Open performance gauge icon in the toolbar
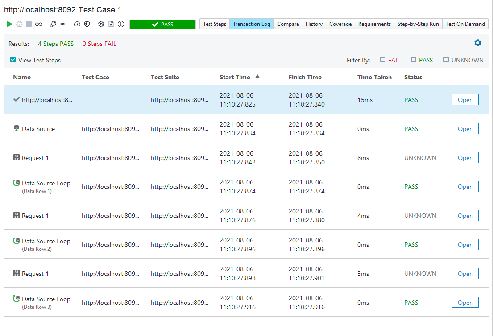 tap(77, 24)
